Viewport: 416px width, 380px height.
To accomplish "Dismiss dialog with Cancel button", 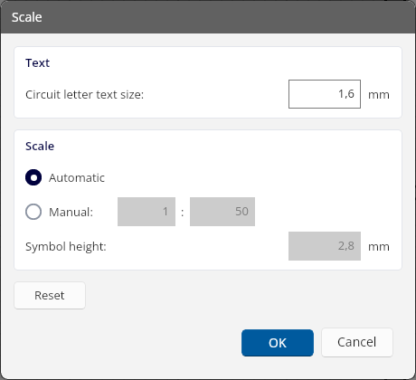I will (357, 342).
